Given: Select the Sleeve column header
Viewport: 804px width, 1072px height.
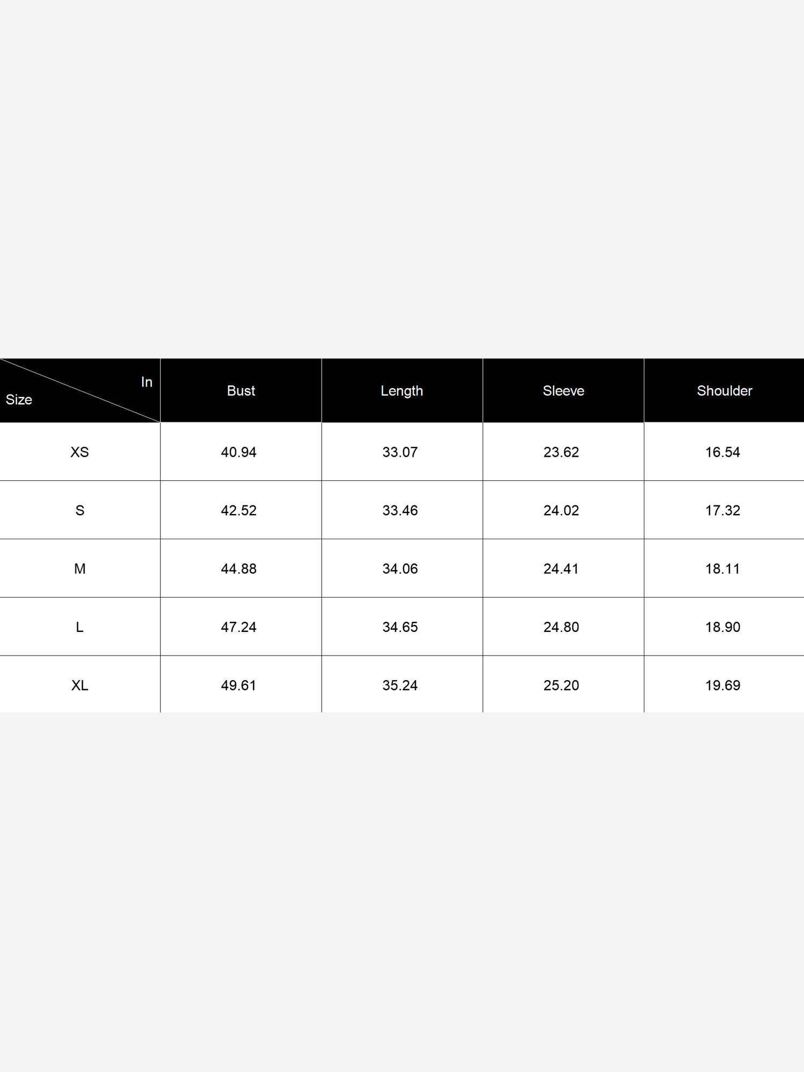Looking at the screenshot, I should pyautogui.click(x=563, y=391).
